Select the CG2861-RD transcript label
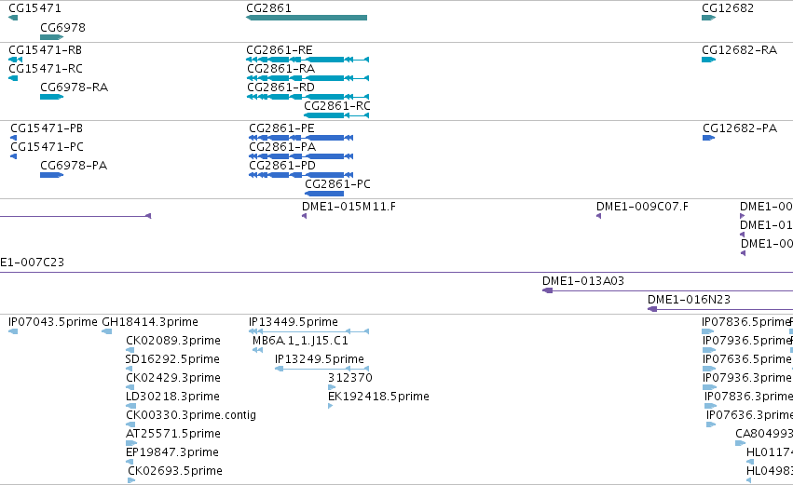Viewport: 793px width, 485px height. [x=280, y=88]
